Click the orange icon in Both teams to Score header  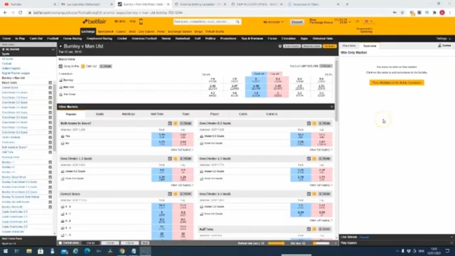(175, 123)
